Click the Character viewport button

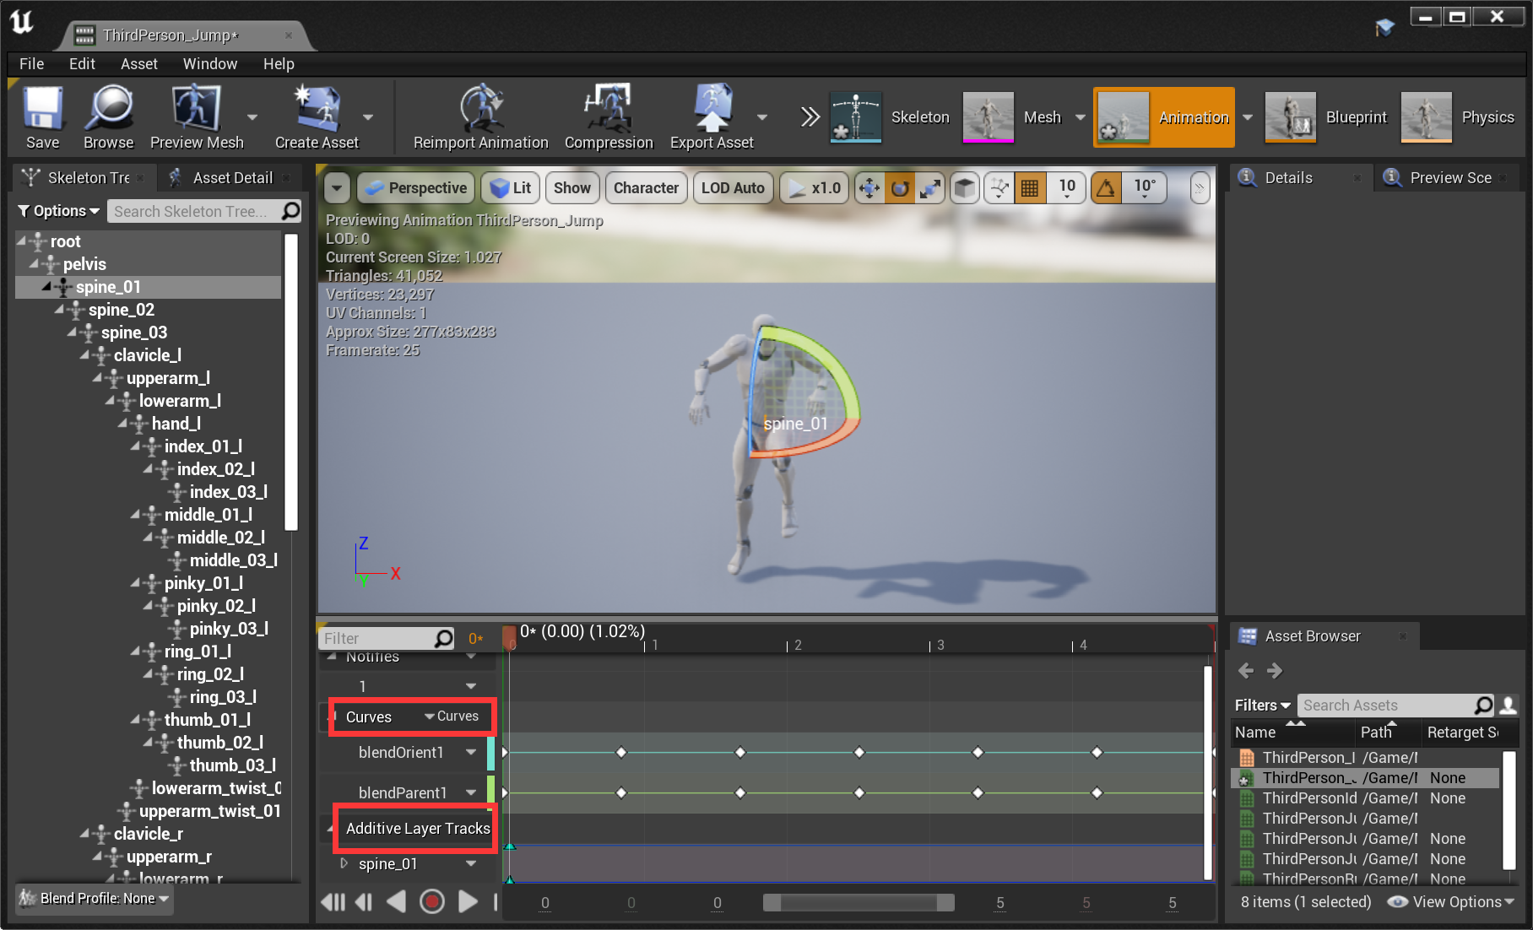click(x=646, y=188)
